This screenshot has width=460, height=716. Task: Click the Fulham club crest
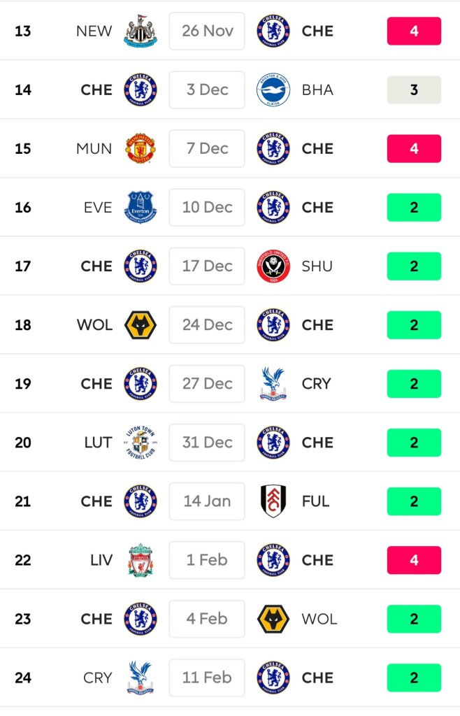pyautogui.click(x=273, y=501)
